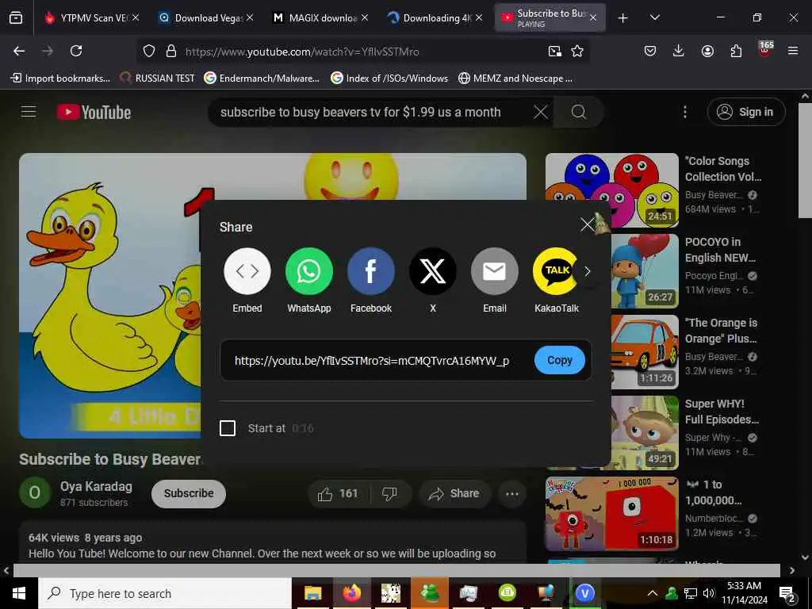Open a new browser tab
Screen dimensions: 812x609
[x=623, y=17]
